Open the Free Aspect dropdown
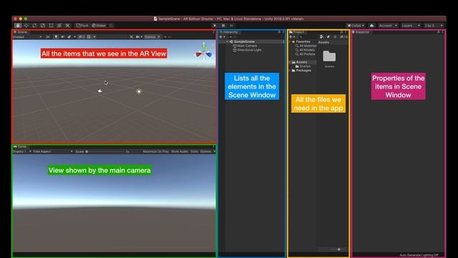This screenshot has width=458, height=258. pos(52,151)
